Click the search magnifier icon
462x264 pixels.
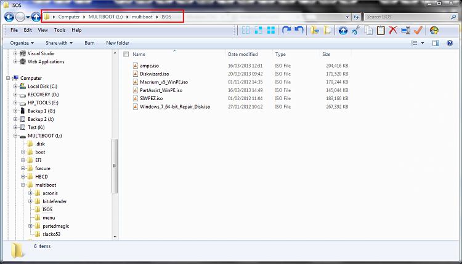[453, 17]
